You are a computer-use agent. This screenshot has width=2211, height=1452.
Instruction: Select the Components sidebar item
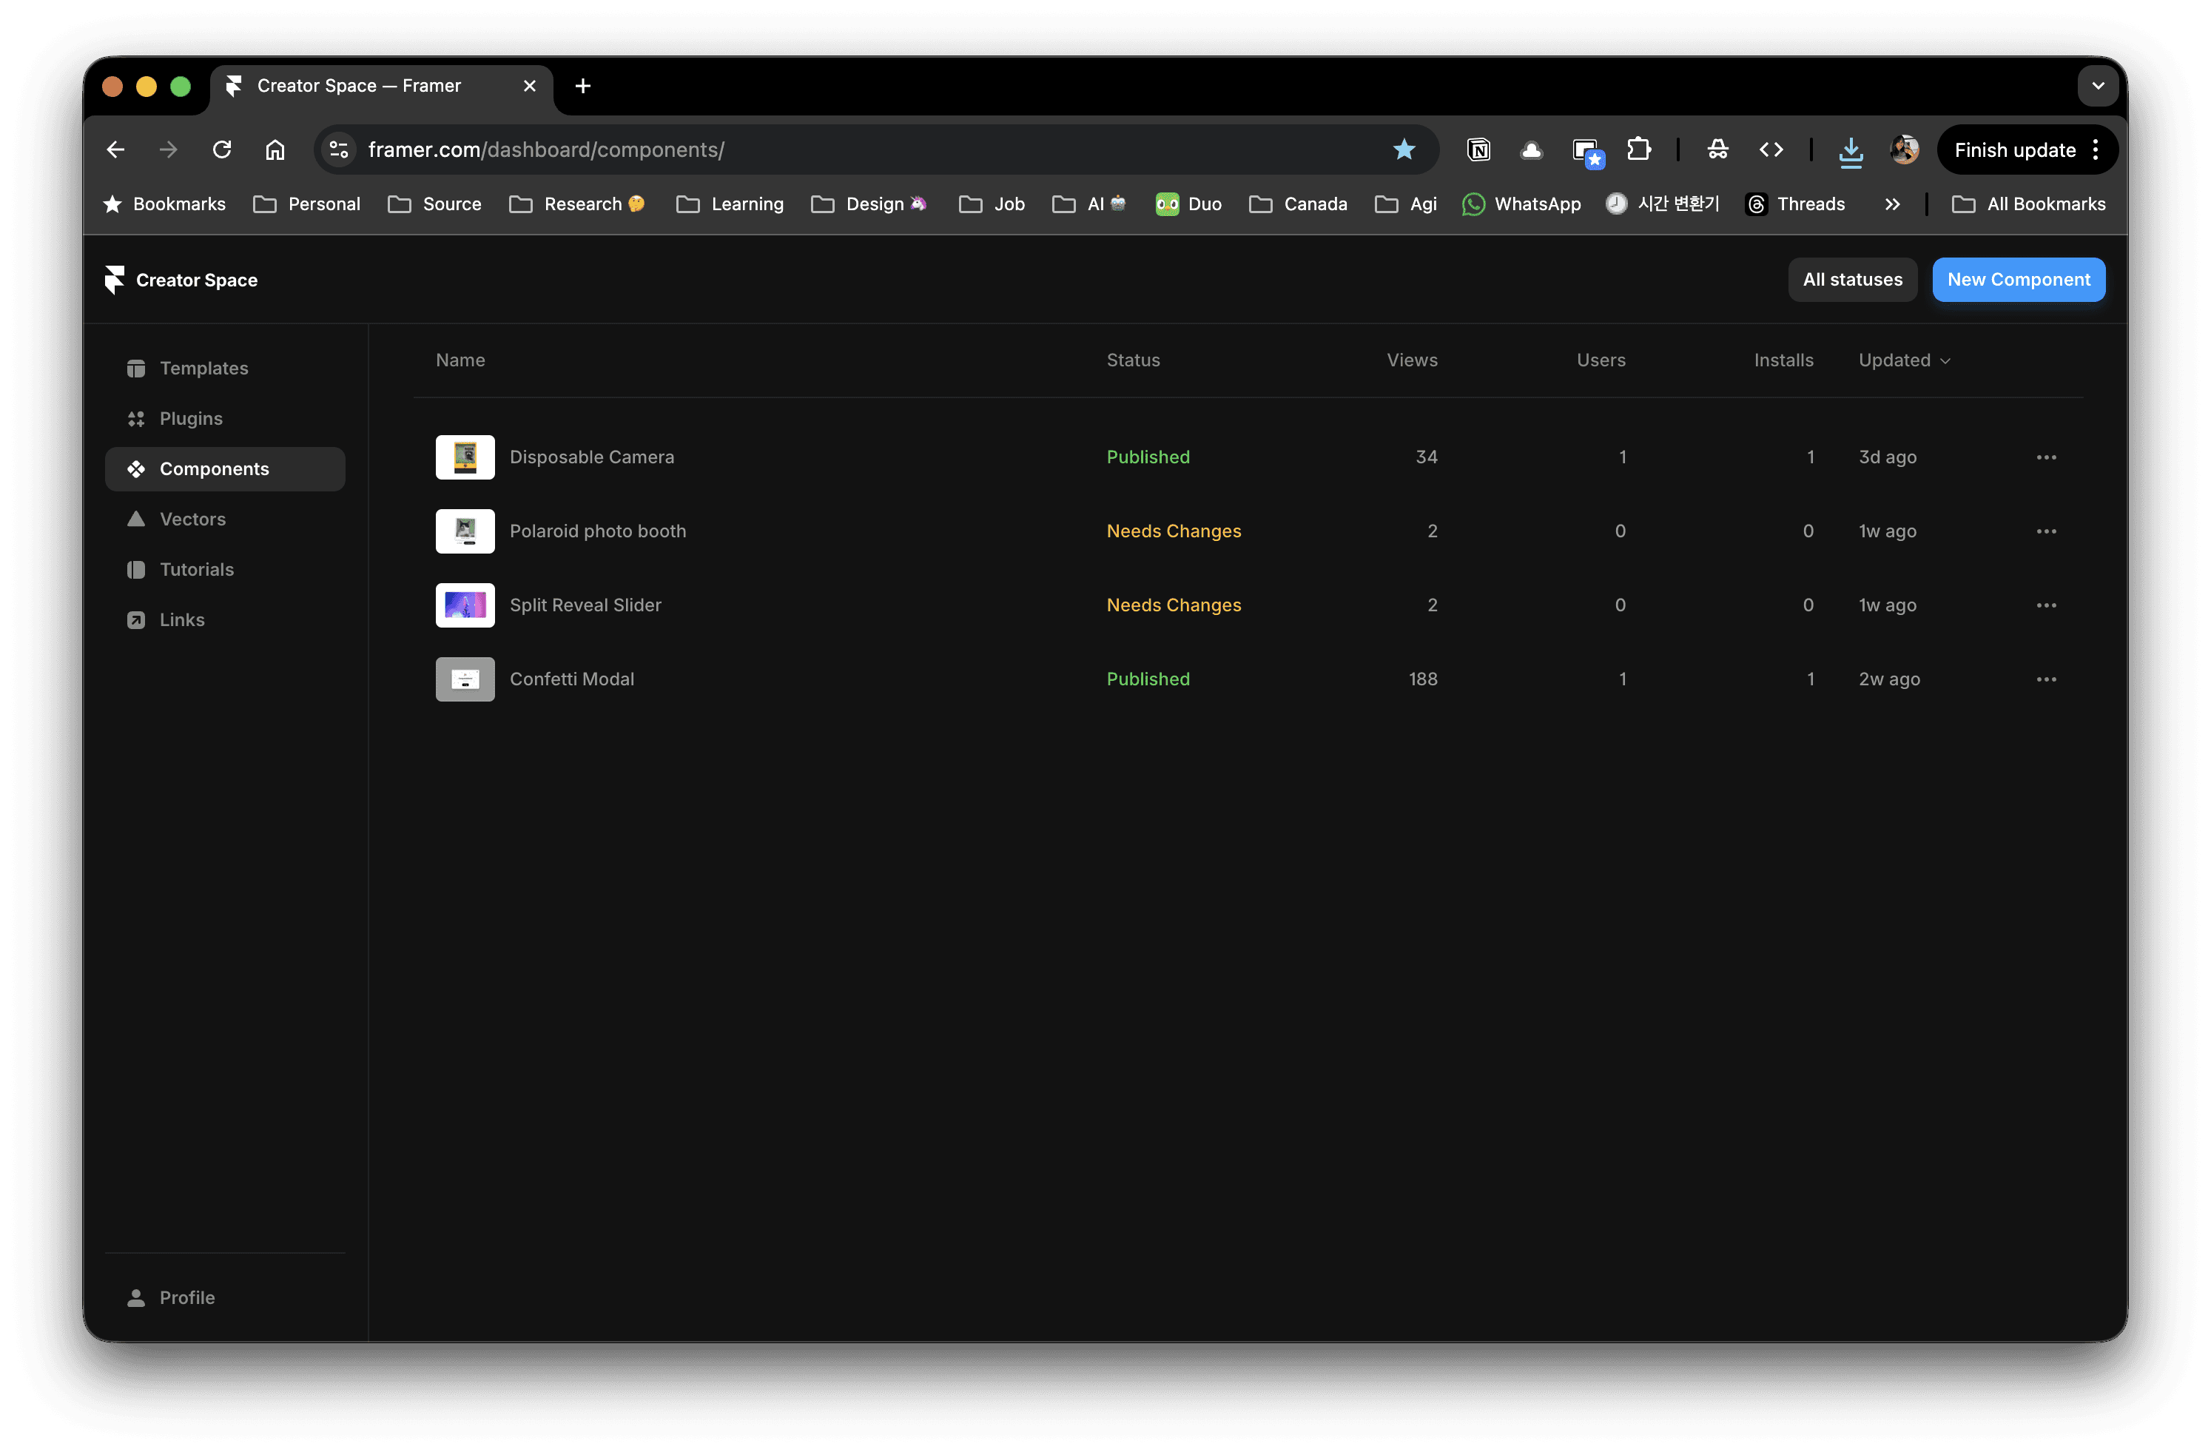tap(214, 469)
